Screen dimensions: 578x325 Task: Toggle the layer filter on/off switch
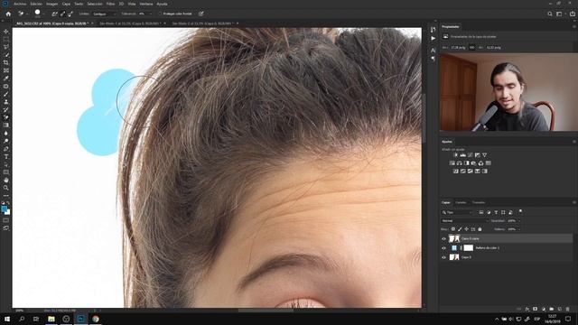tap(520, 212)
